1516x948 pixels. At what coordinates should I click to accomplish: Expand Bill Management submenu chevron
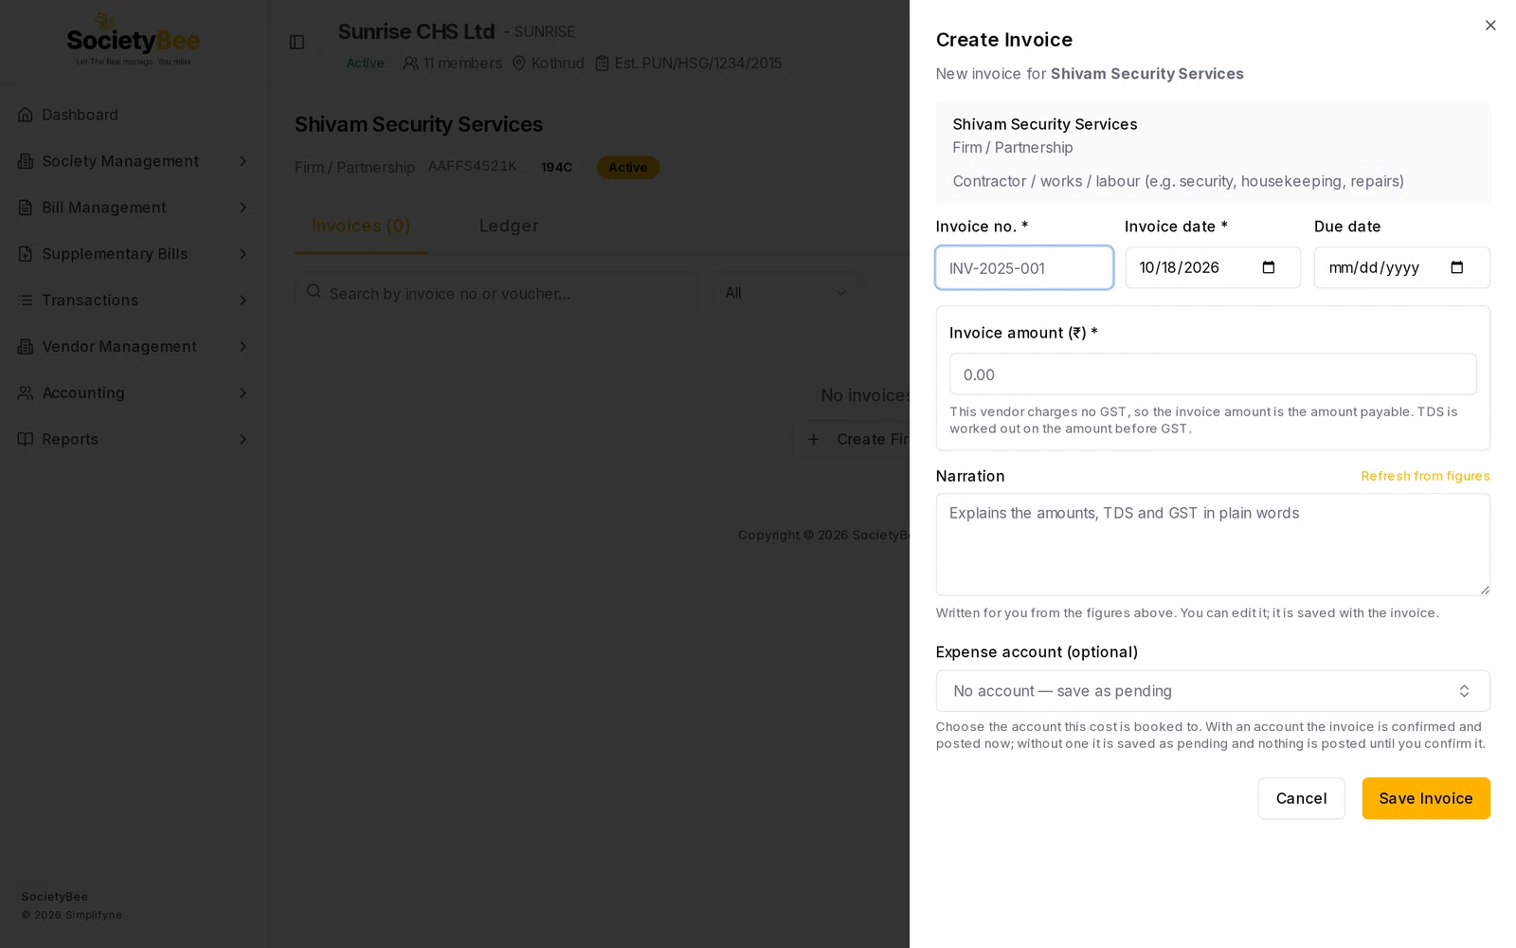click(243, 208)
